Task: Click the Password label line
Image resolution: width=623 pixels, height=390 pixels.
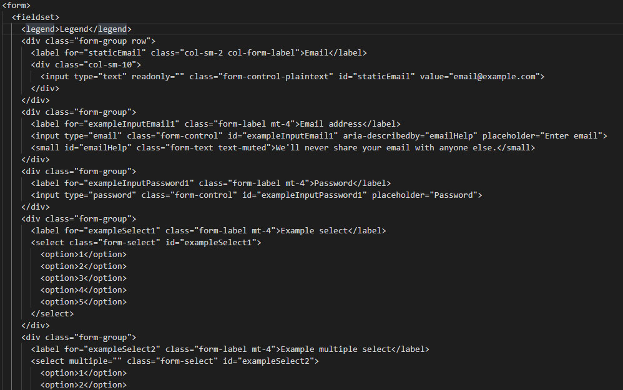Action: [211, 183]
